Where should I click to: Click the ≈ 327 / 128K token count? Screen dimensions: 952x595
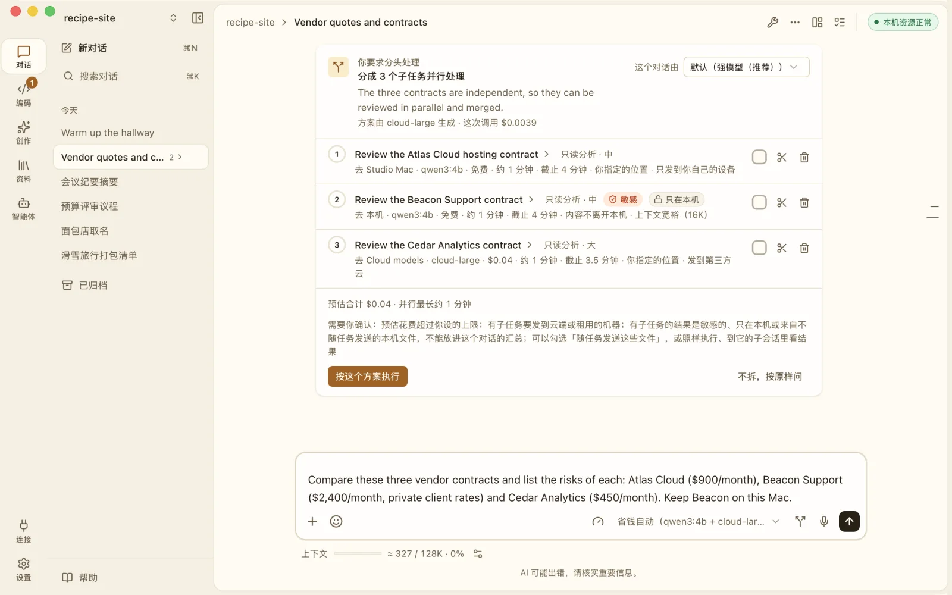(425, 553)
